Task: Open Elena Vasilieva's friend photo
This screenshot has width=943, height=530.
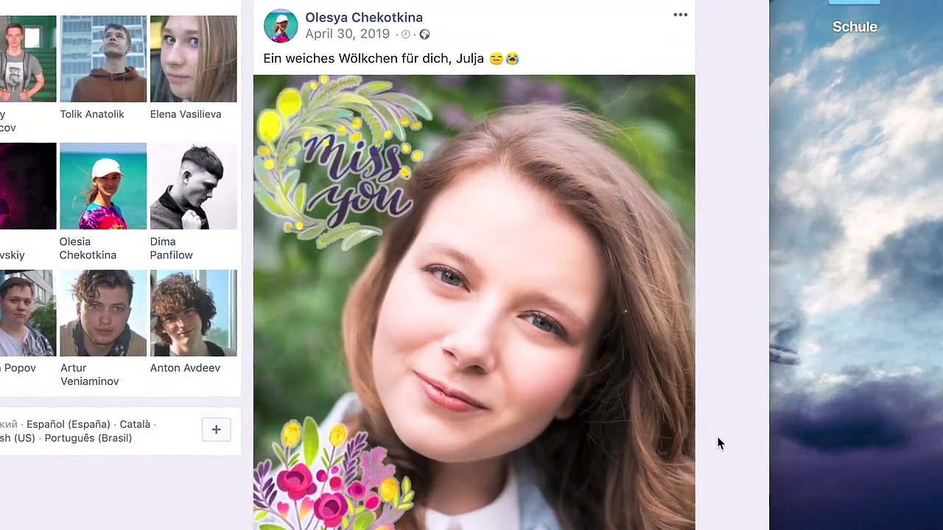Action: pyautogui.click(x=193, y=59)
